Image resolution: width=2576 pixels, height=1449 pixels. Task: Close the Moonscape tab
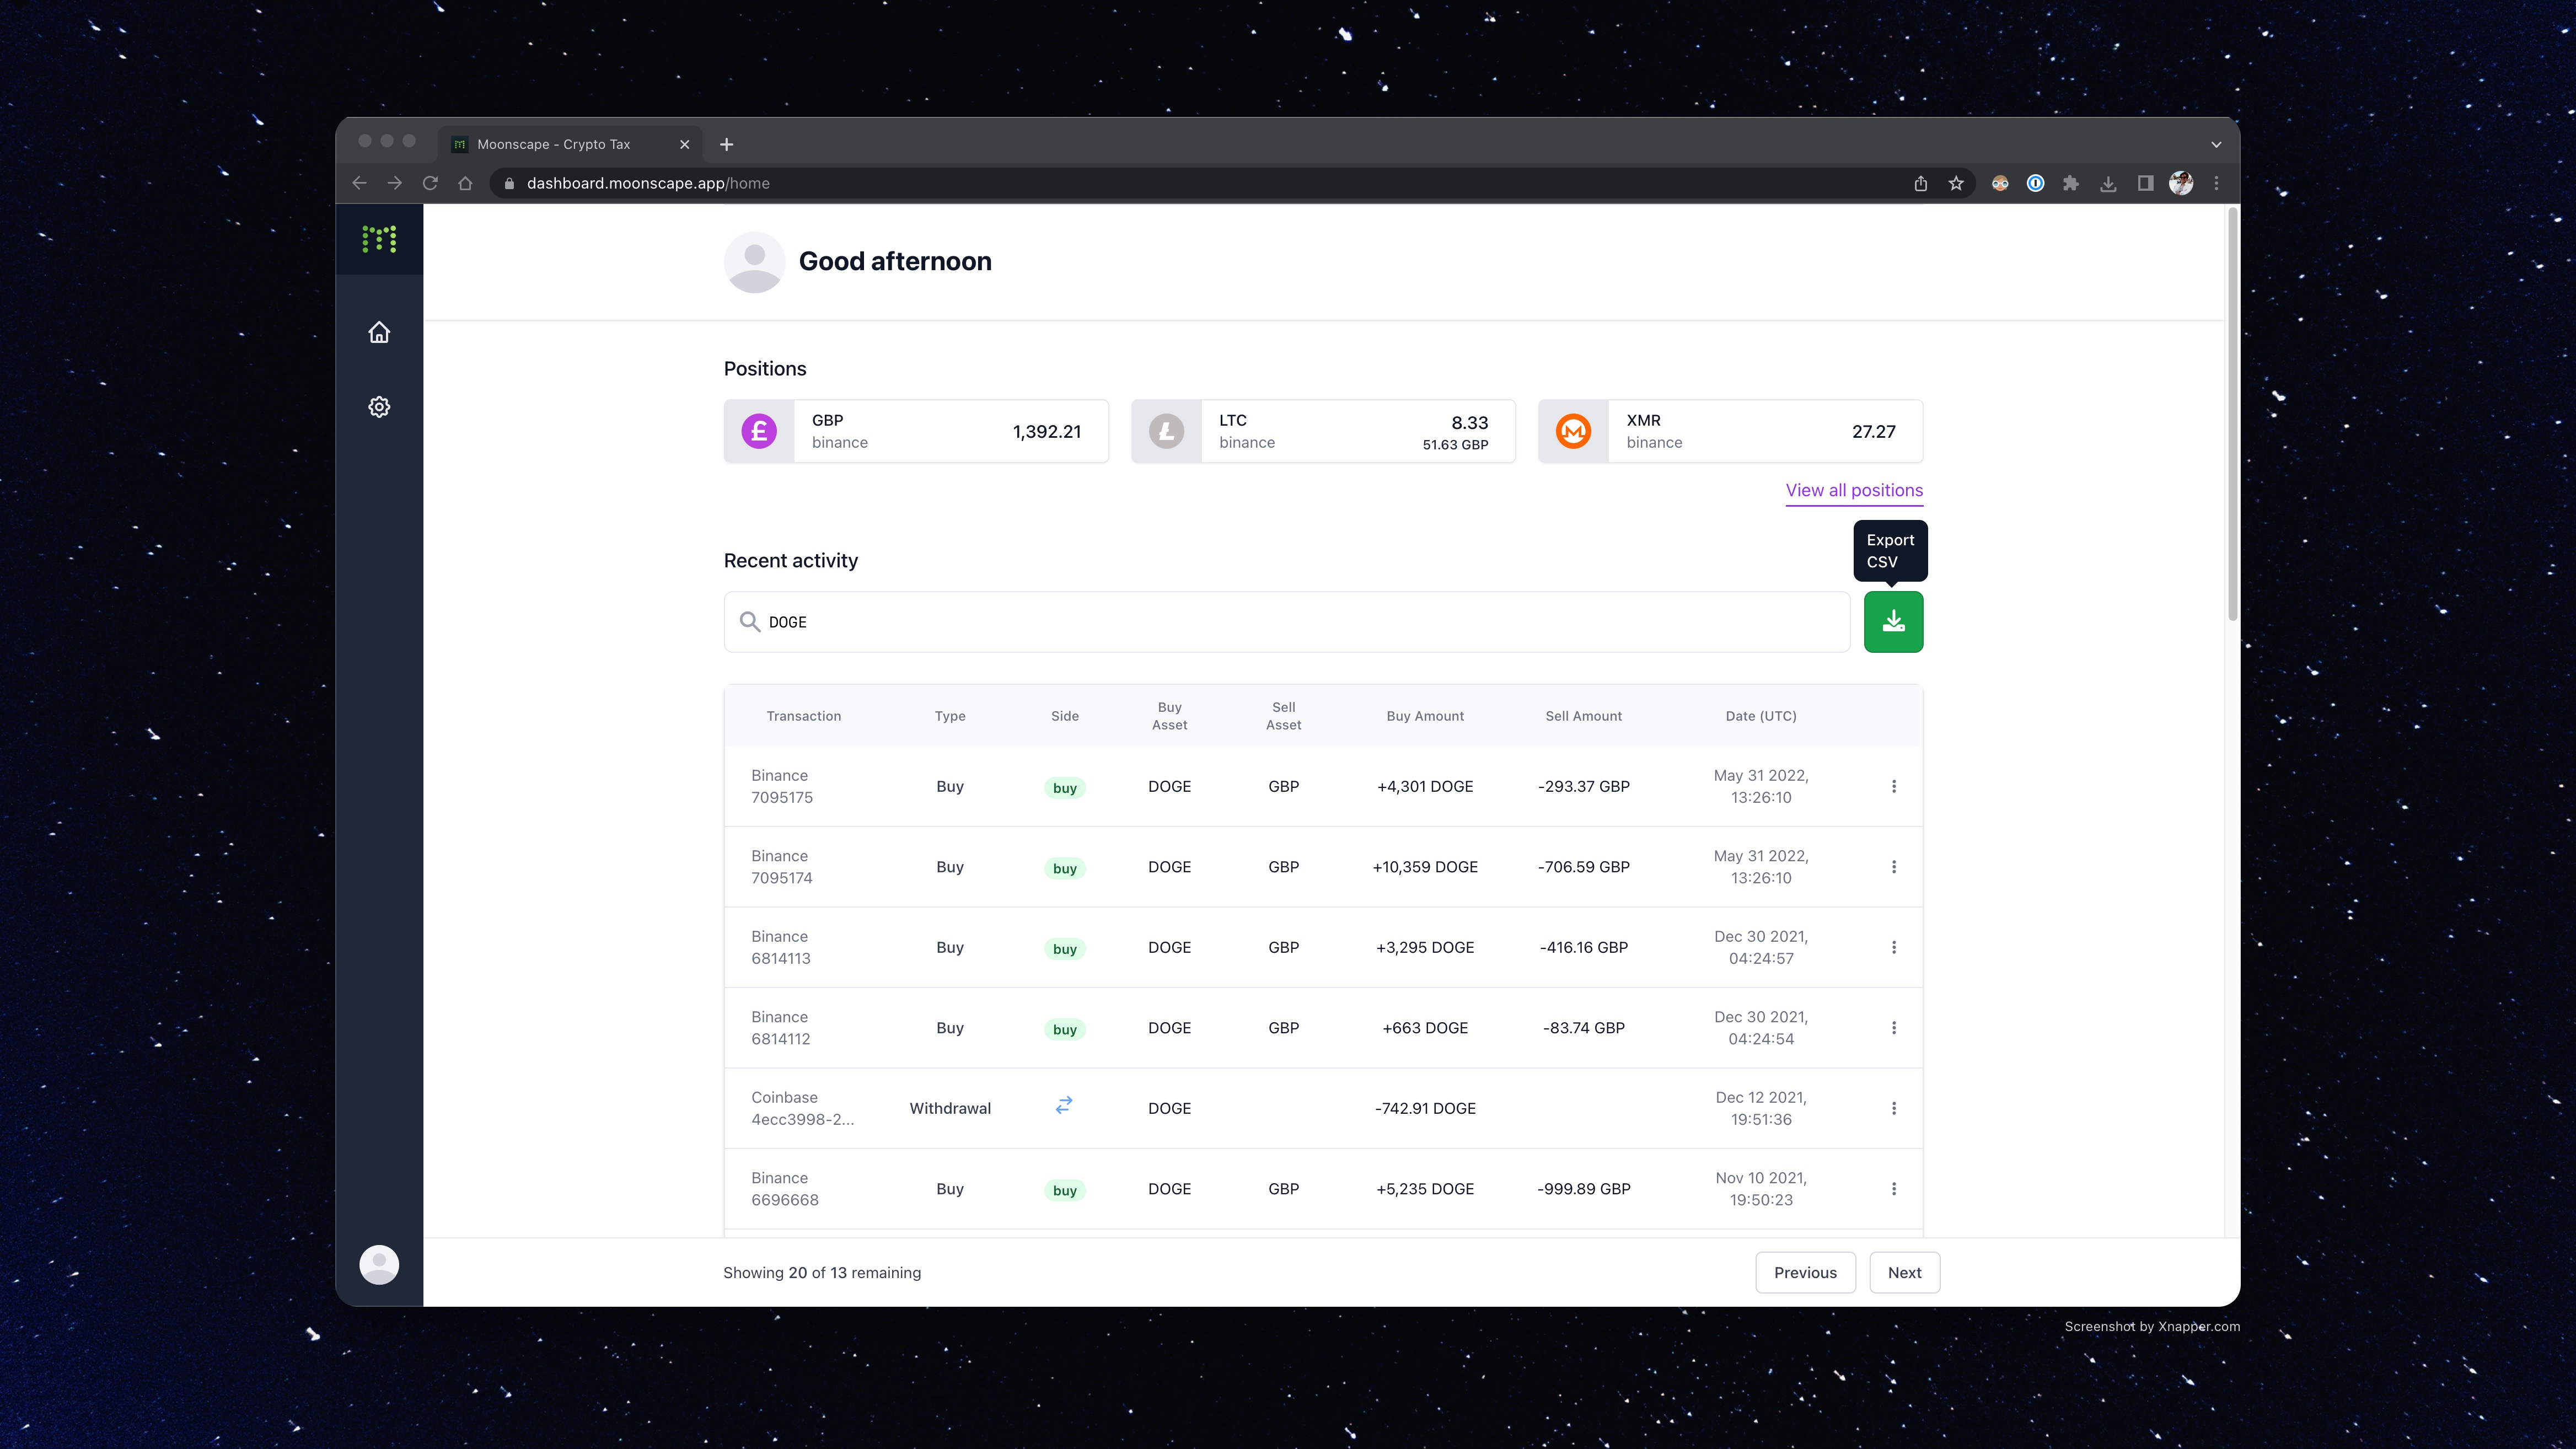684,144
